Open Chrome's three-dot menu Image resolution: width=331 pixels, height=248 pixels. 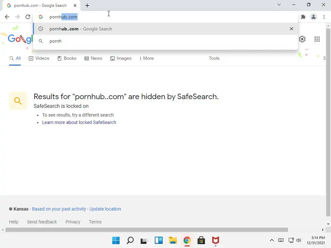point(324,17)
